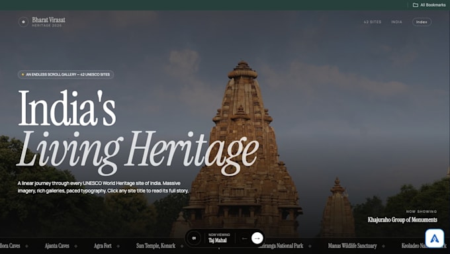Click the endless scroll gallery badge

point(66,75)
